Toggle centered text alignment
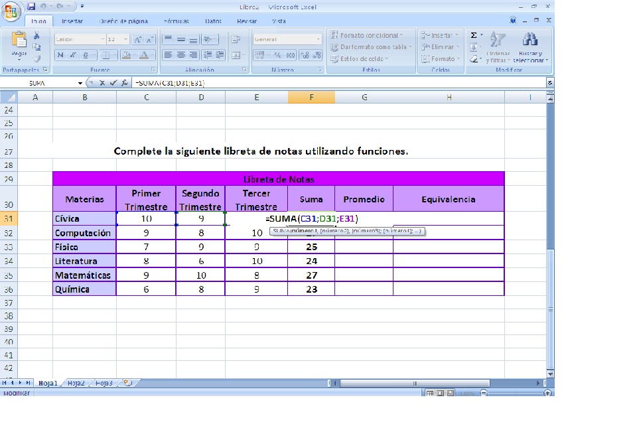 180,54
